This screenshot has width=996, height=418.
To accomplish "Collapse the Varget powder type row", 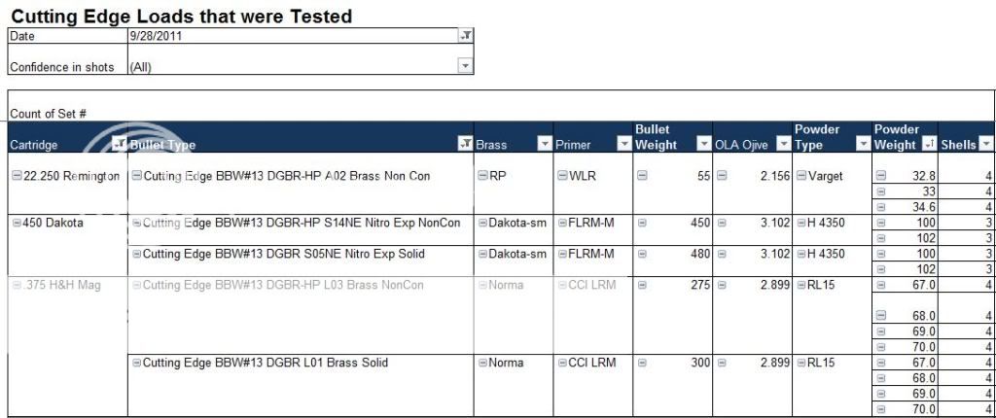I will (x=801, y=176).
